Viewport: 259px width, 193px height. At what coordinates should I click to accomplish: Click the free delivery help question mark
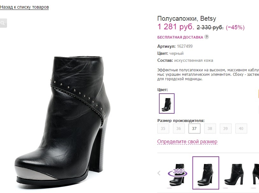coord(206,37)
